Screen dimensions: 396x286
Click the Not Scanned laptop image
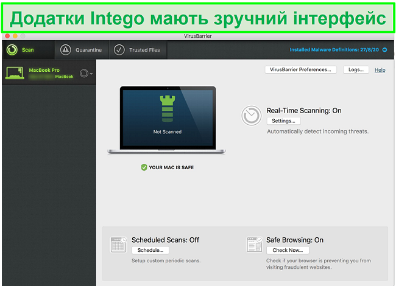pyautogui.click(x=167, y=120)
